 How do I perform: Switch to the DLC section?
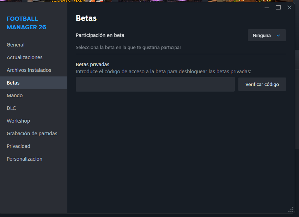pyautogui.click(x=11, y=108)
